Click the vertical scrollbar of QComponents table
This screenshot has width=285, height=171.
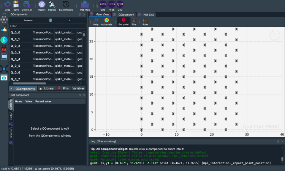84,35
